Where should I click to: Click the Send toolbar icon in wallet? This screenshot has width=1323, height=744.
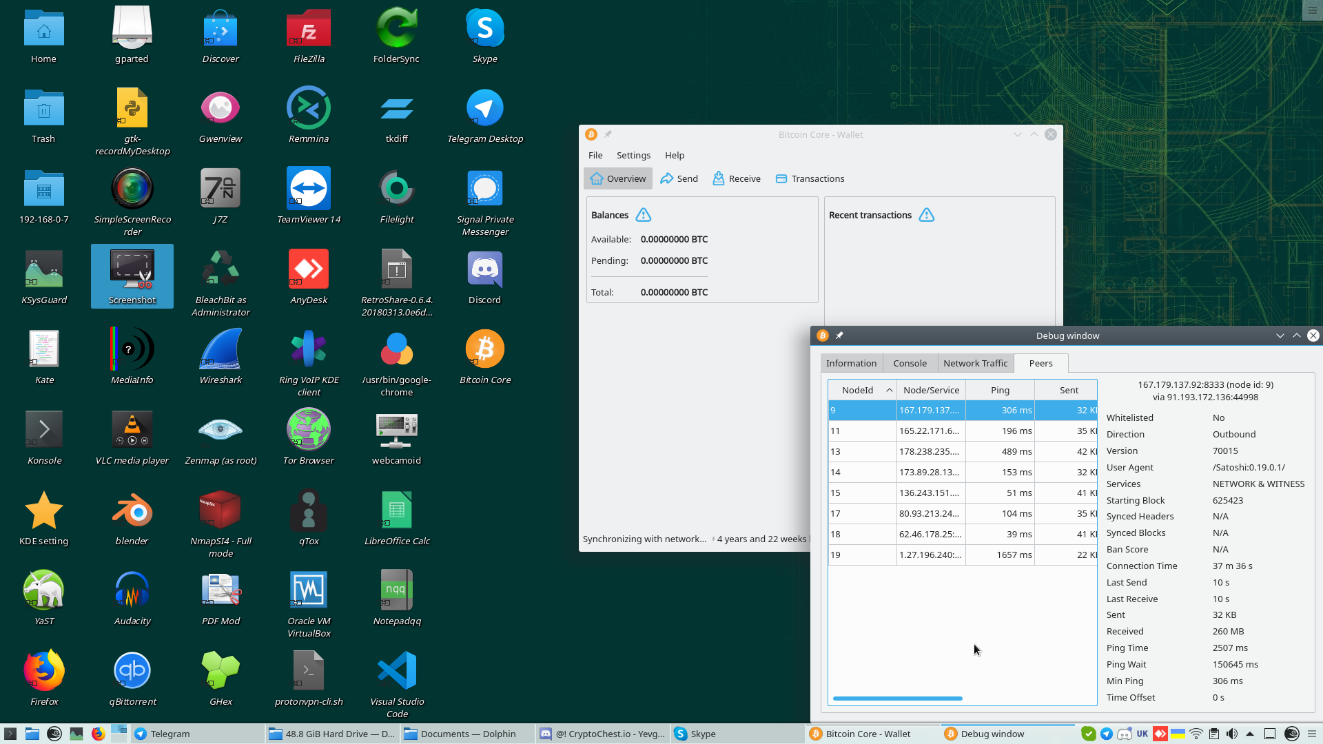667,178
